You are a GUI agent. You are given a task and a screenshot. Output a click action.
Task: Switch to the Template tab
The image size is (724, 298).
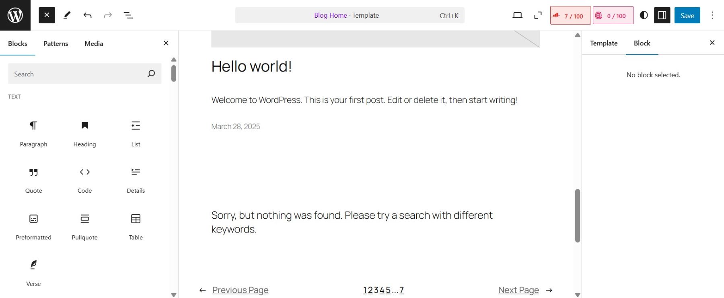click(x=603, y=43)
